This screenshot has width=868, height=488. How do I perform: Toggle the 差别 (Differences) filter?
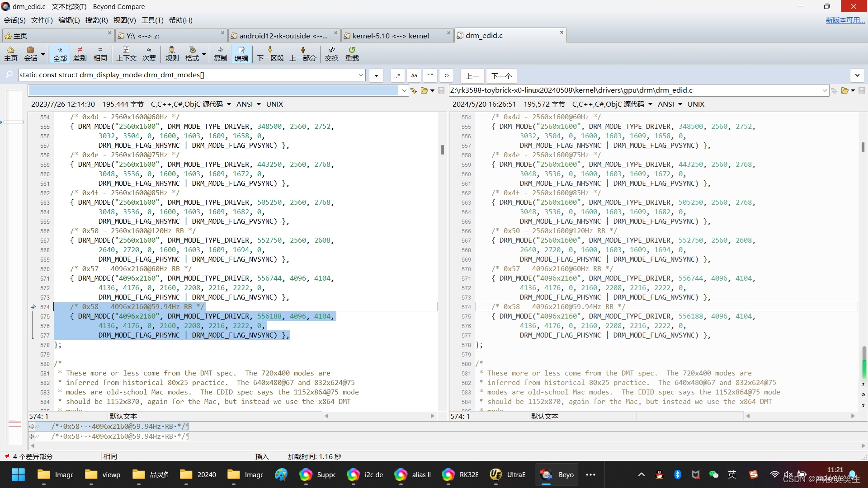pos(80,53)
